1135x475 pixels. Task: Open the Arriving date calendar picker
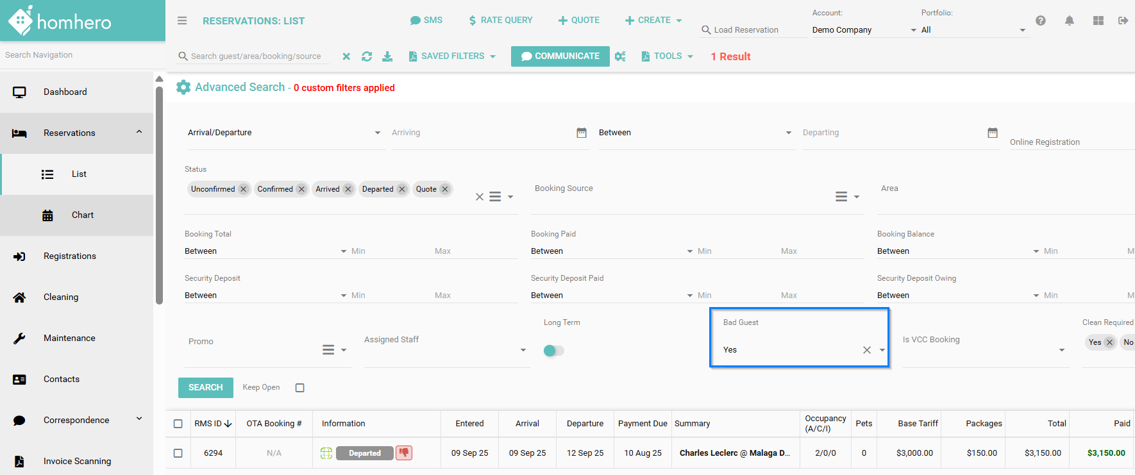point(581,133)
